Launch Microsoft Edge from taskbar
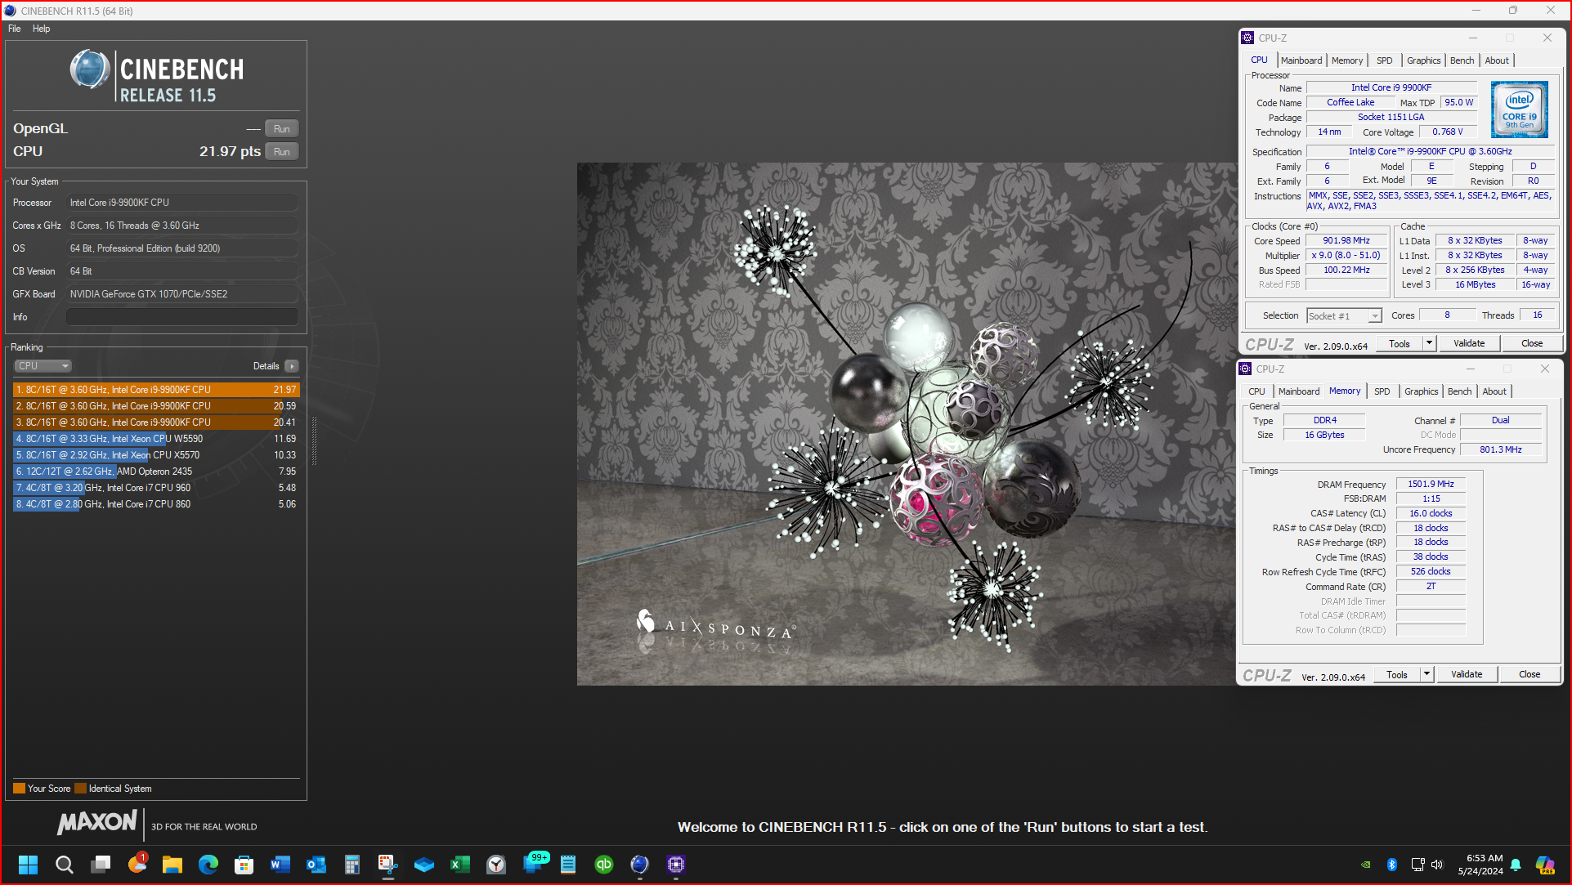This screenshot has width=1572, height=885. [x=208, y=865]
